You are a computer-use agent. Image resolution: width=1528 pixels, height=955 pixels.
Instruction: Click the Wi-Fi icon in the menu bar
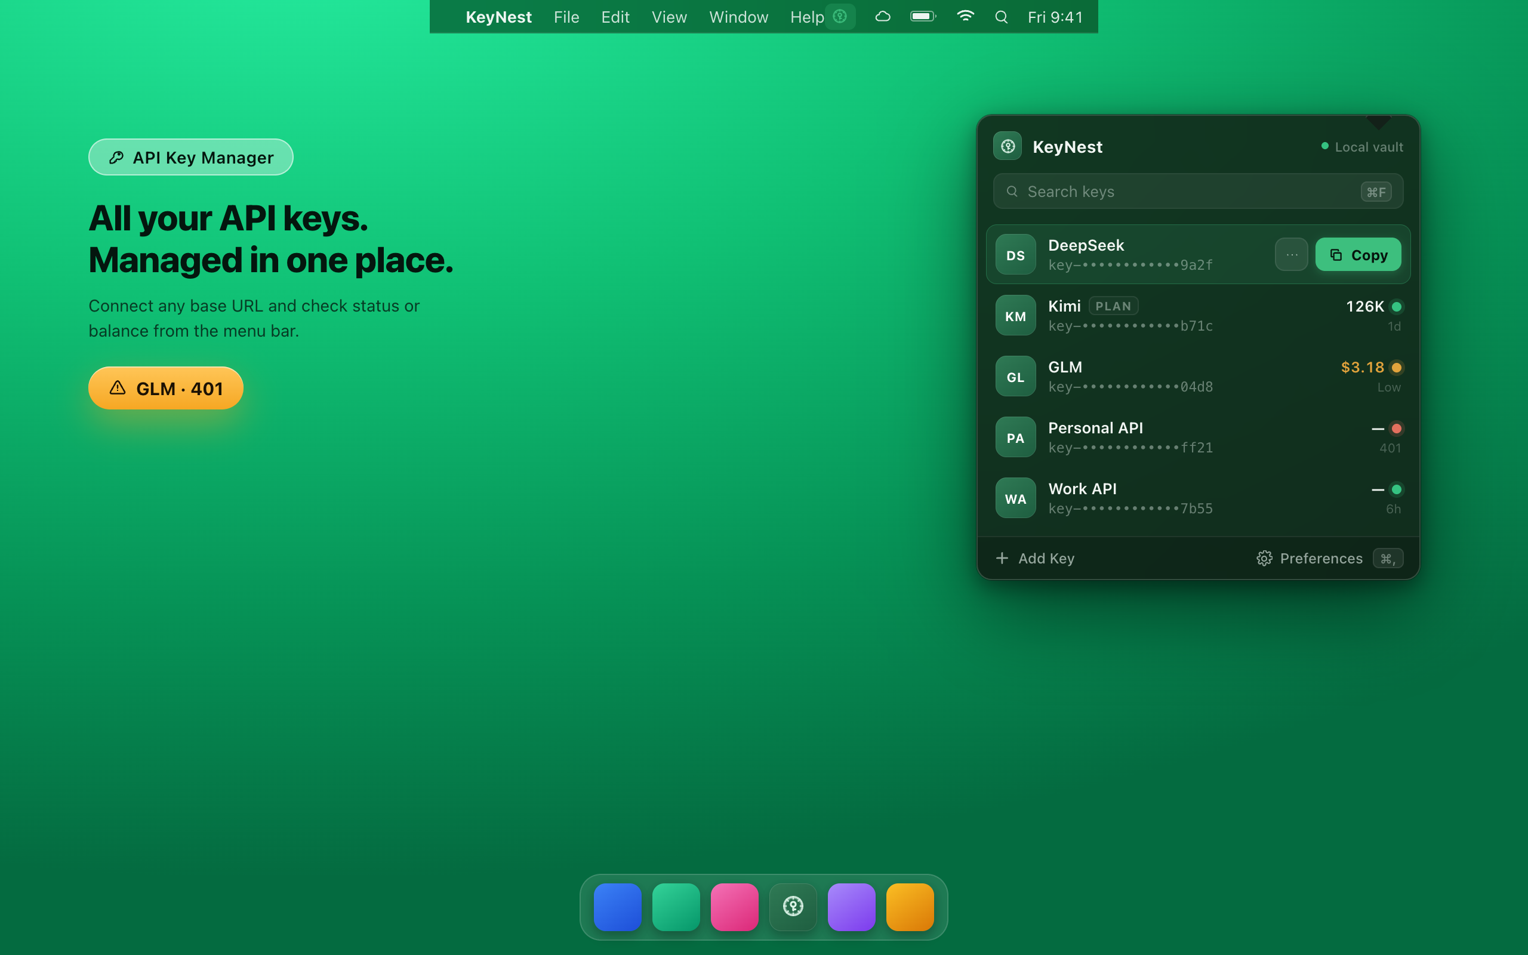coord(965,17)
